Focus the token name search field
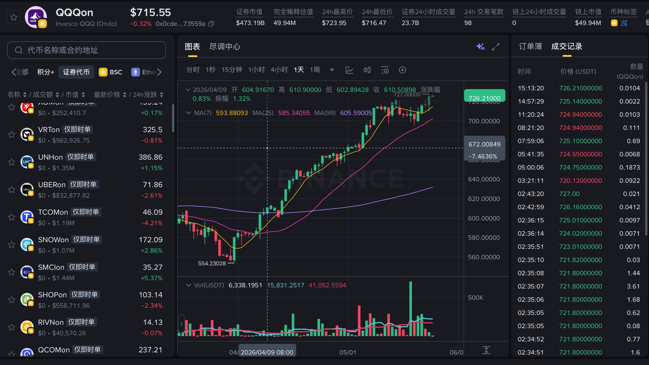The height and width of the screenshot is (365, 649). 87,50
